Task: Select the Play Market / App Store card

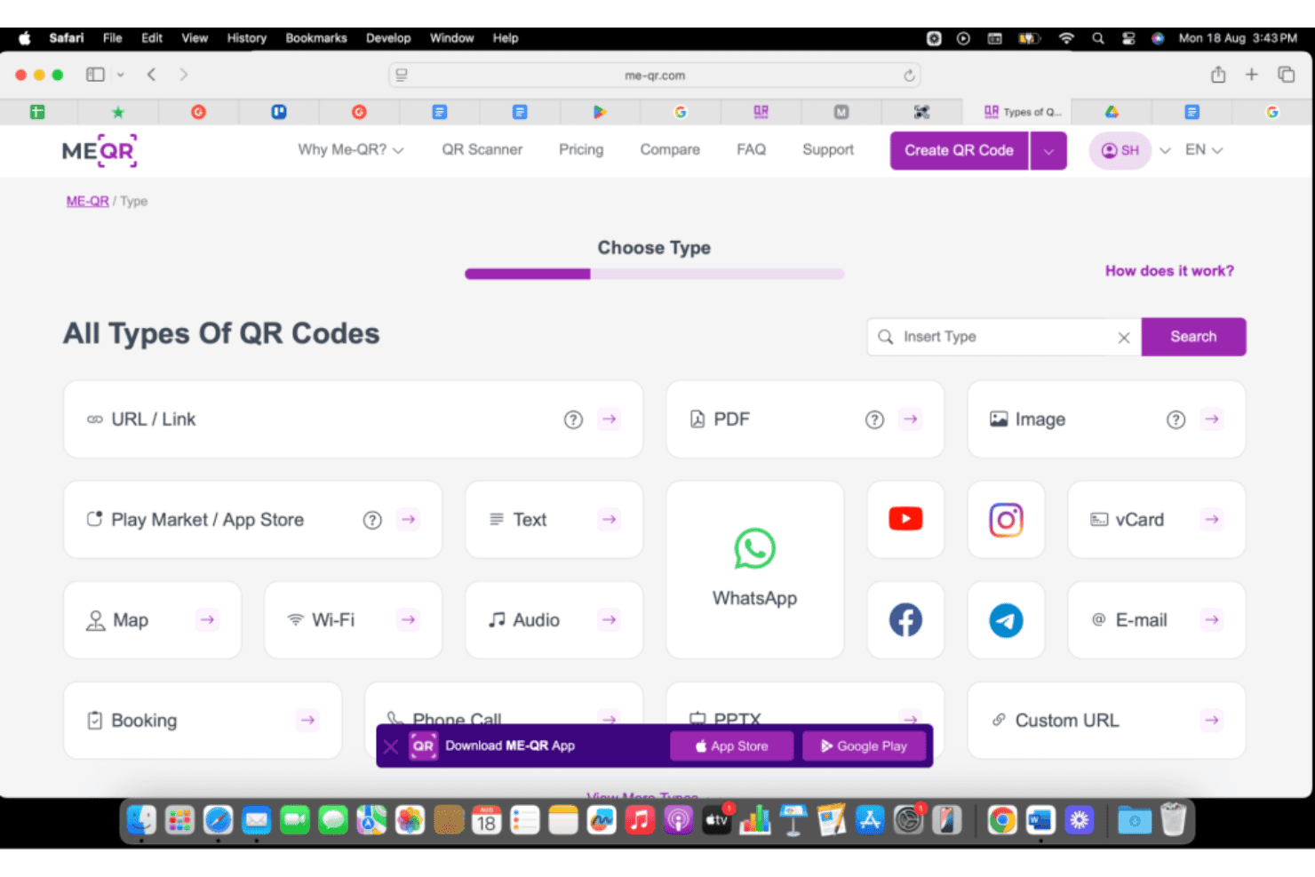Action: click(252, 520)
